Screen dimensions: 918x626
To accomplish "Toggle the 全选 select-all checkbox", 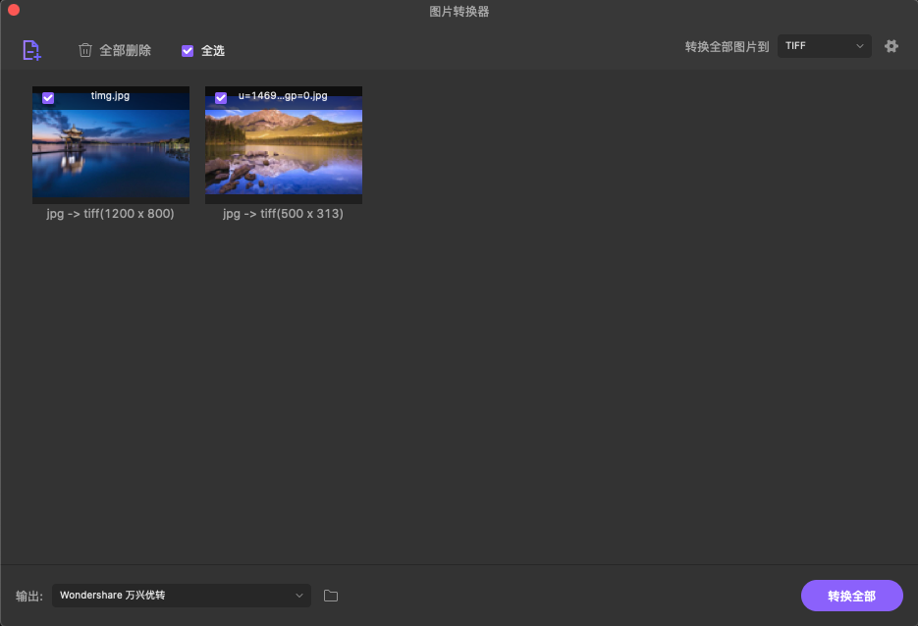I will (x=188, y=51).
